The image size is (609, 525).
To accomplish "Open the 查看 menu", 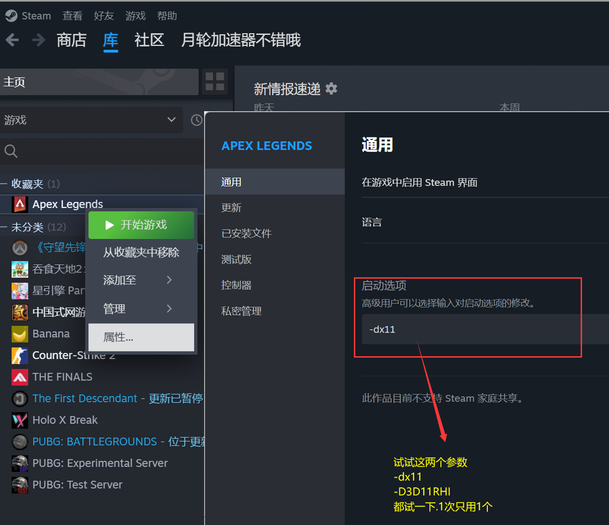I will click(x=72, y=16).
